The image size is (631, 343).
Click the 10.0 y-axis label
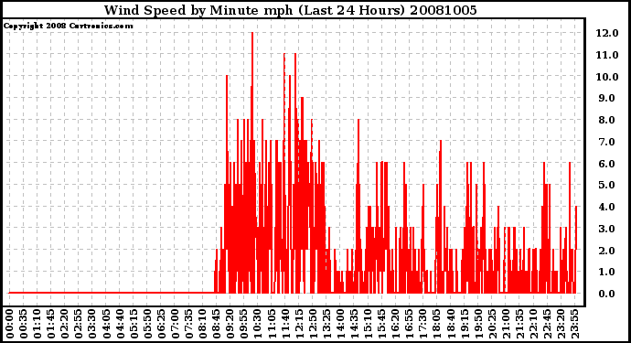pos(607,77)
